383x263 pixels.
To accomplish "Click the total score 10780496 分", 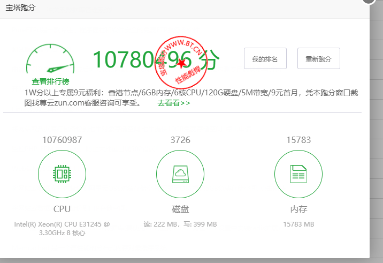I will point(156,59).
